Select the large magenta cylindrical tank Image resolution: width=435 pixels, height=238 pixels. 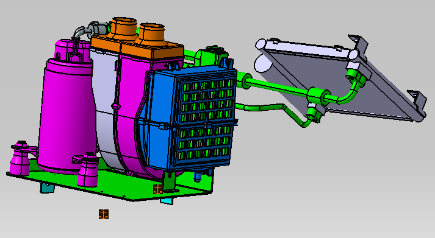(65, 113)
